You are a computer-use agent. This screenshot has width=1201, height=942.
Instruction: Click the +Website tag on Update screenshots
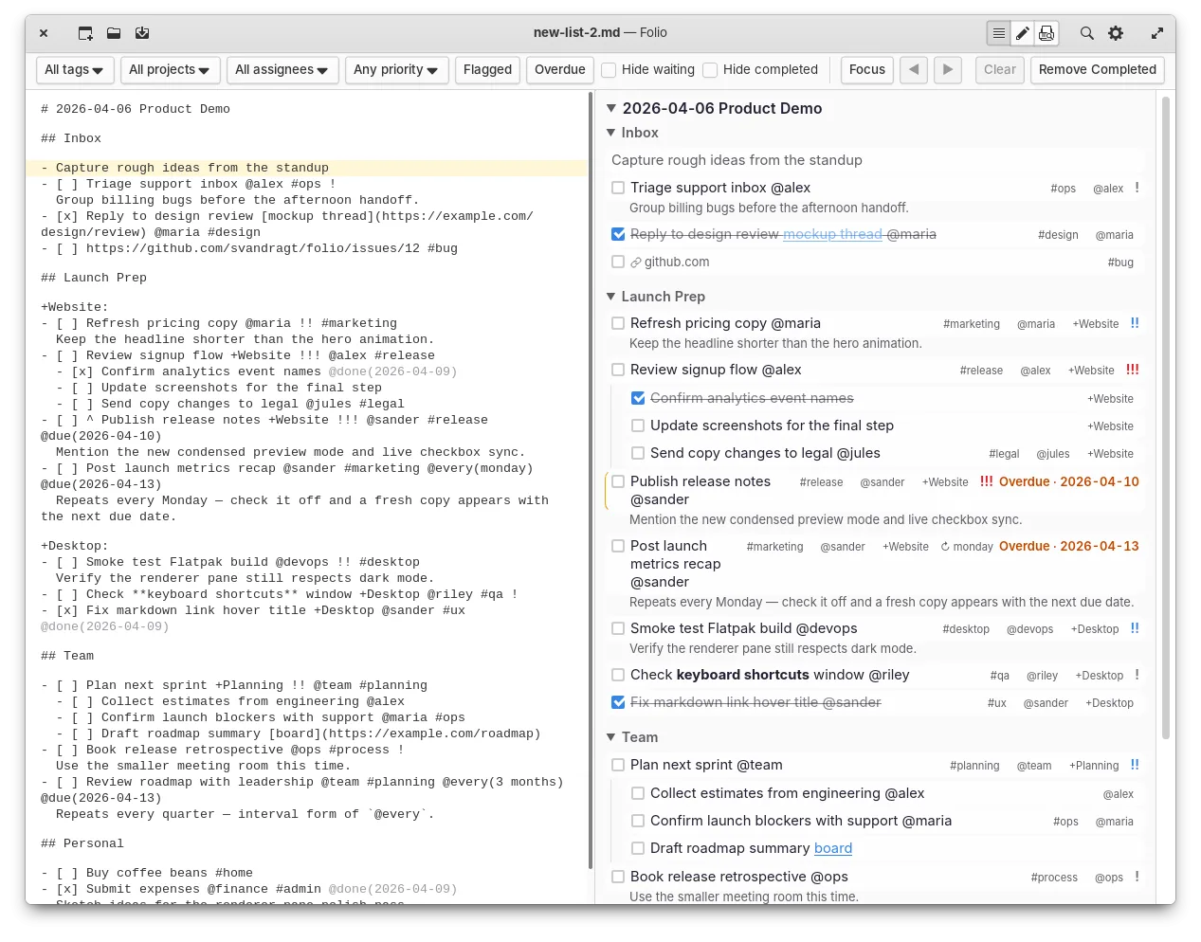click(x=1111, y=426)
